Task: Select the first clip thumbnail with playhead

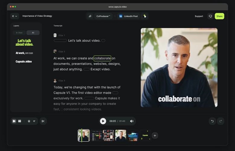Action: 84,135
